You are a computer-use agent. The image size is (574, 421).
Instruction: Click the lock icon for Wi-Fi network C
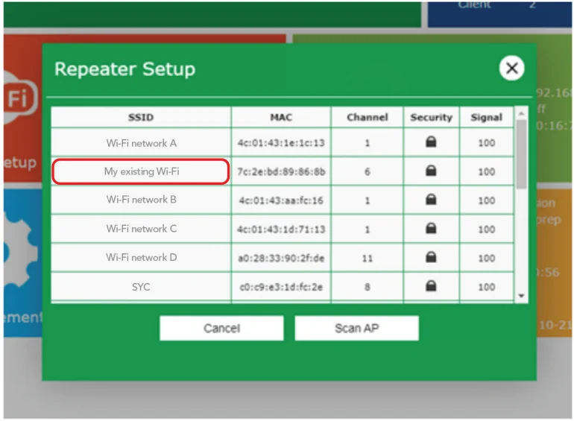(x=431, y=228)
